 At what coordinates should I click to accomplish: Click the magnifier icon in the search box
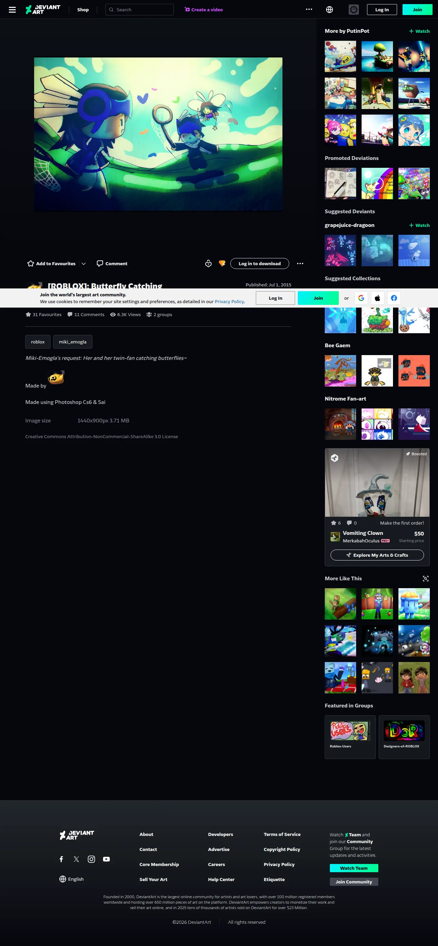click(111, 10)
